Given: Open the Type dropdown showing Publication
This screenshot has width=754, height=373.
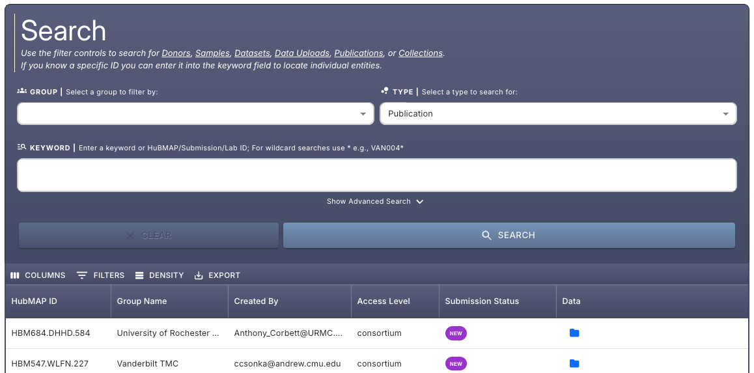Looking at the screenshot, I should click(x=557, y=114).
